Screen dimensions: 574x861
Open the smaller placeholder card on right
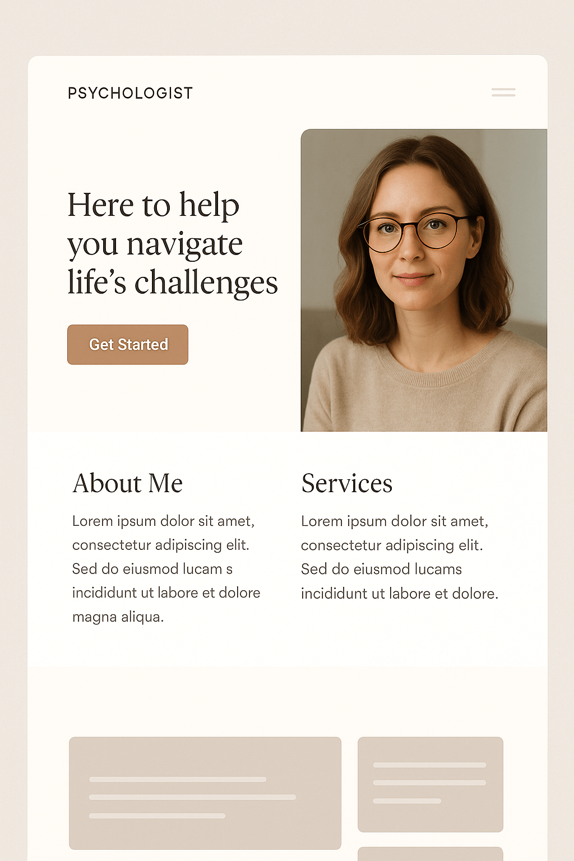pos(430,784)
